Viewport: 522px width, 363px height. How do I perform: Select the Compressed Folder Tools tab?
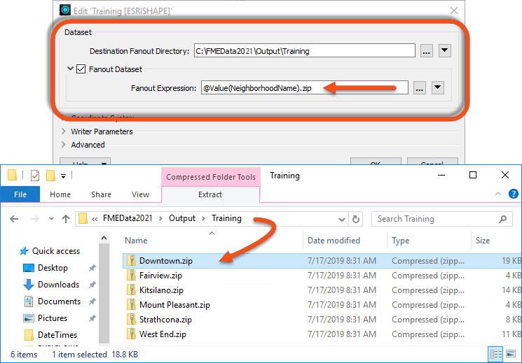point(211,177)
